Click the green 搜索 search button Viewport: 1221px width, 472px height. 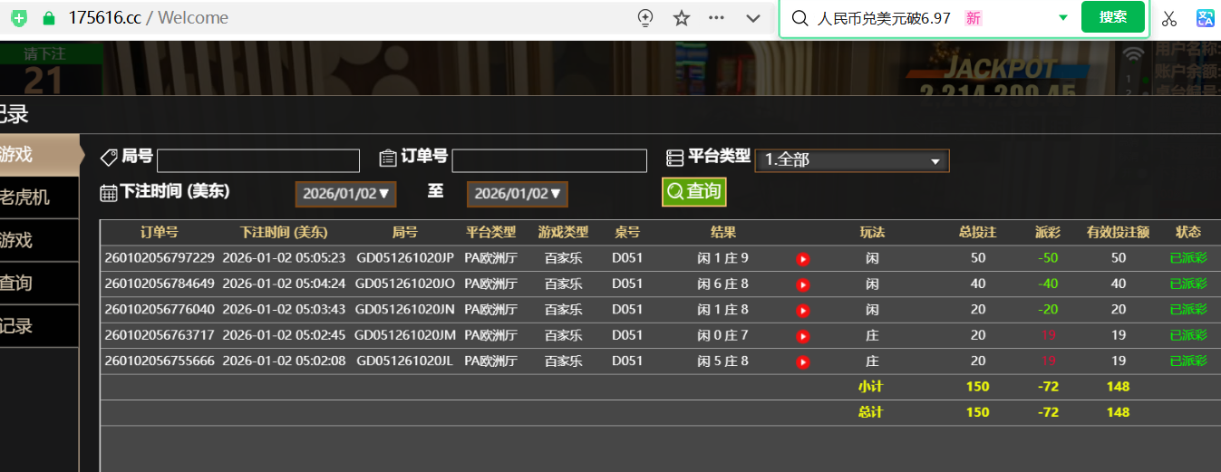pyautogui.click(x=1112, y=17)
